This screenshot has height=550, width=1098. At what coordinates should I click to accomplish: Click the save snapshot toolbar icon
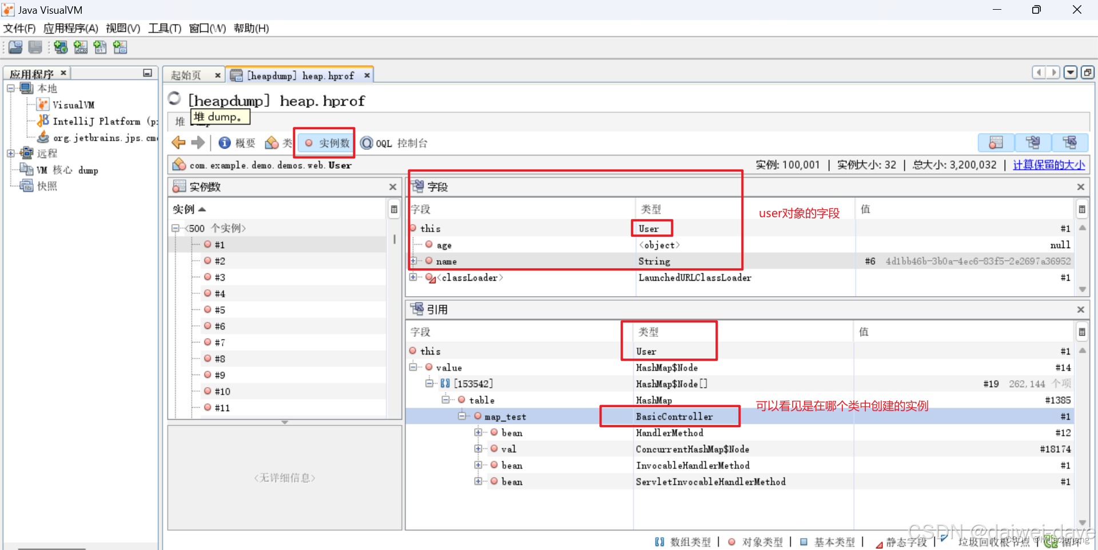click(x=35, y=47)
